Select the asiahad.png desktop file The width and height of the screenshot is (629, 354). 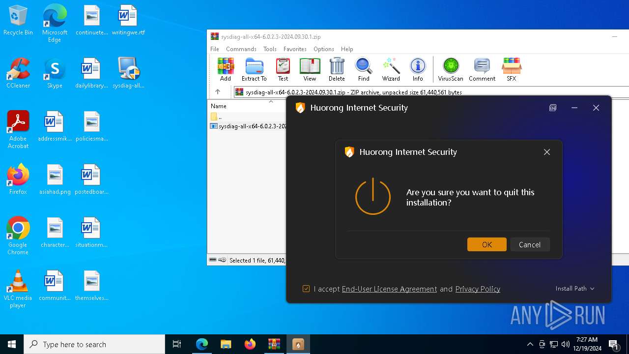point(55,179)
